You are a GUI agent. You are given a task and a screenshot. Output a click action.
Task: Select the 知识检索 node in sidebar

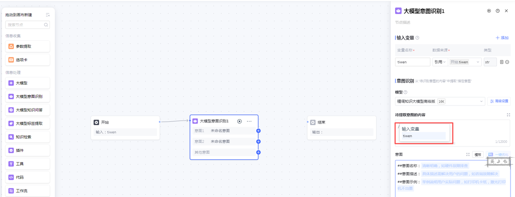tap(28, 137)
